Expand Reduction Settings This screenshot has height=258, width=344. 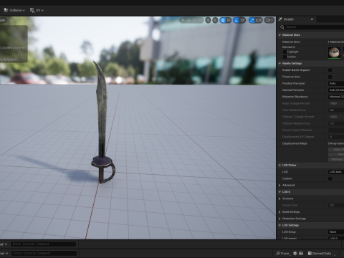coord(279,219)
